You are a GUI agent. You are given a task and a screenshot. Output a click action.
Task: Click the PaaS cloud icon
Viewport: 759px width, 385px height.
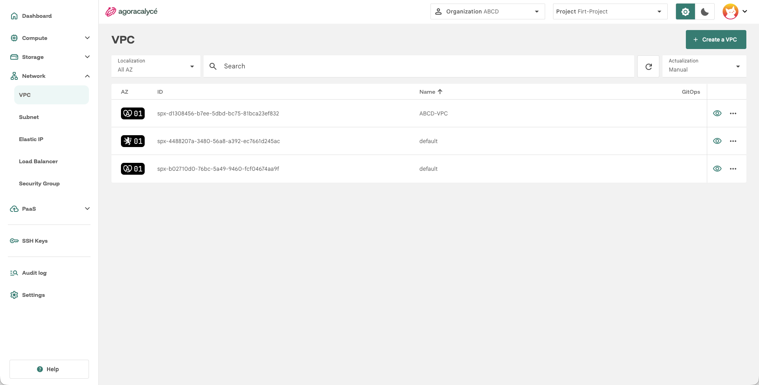point(14,209)
